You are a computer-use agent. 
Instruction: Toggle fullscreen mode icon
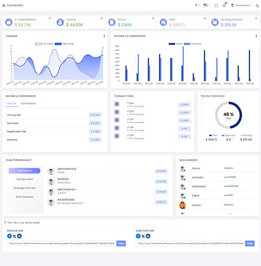tap(216, 6)
